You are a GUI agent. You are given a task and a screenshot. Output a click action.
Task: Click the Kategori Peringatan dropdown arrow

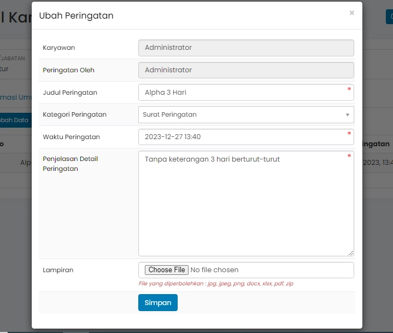[347, 115]
